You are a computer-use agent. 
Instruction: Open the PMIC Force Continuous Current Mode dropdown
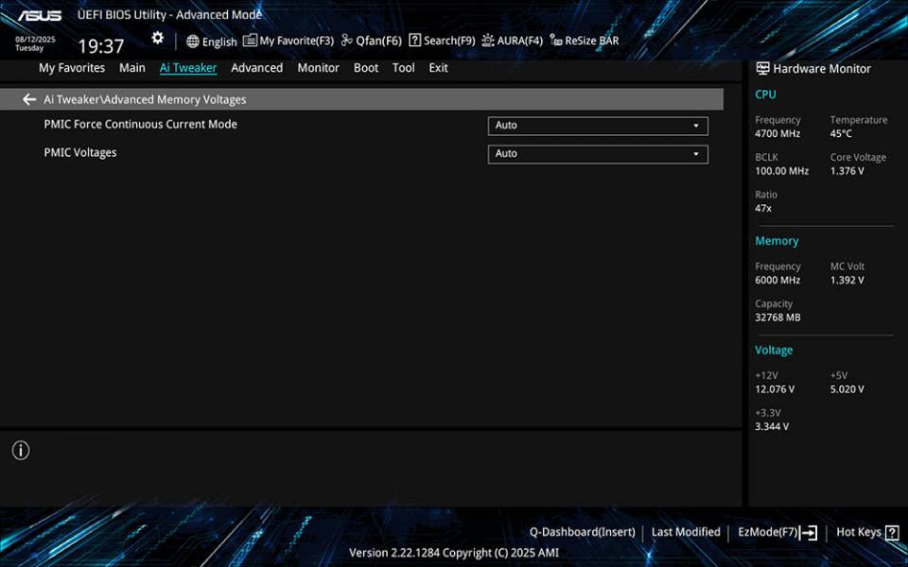598,125
